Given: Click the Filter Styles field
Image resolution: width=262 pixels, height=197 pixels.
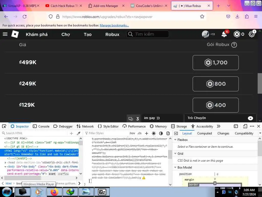Looking at the screenshot, I should pyautogui.click(x=106, y=133).
